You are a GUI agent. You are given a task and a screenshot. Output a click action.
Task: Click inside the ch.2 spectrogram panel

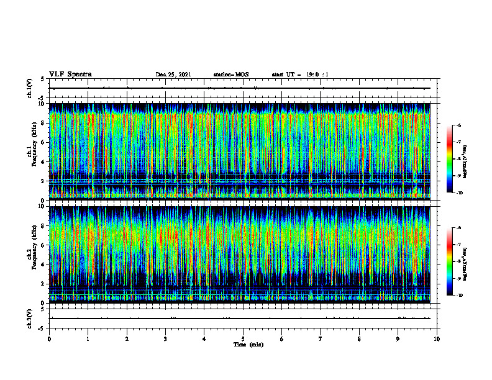pos(240,255)
